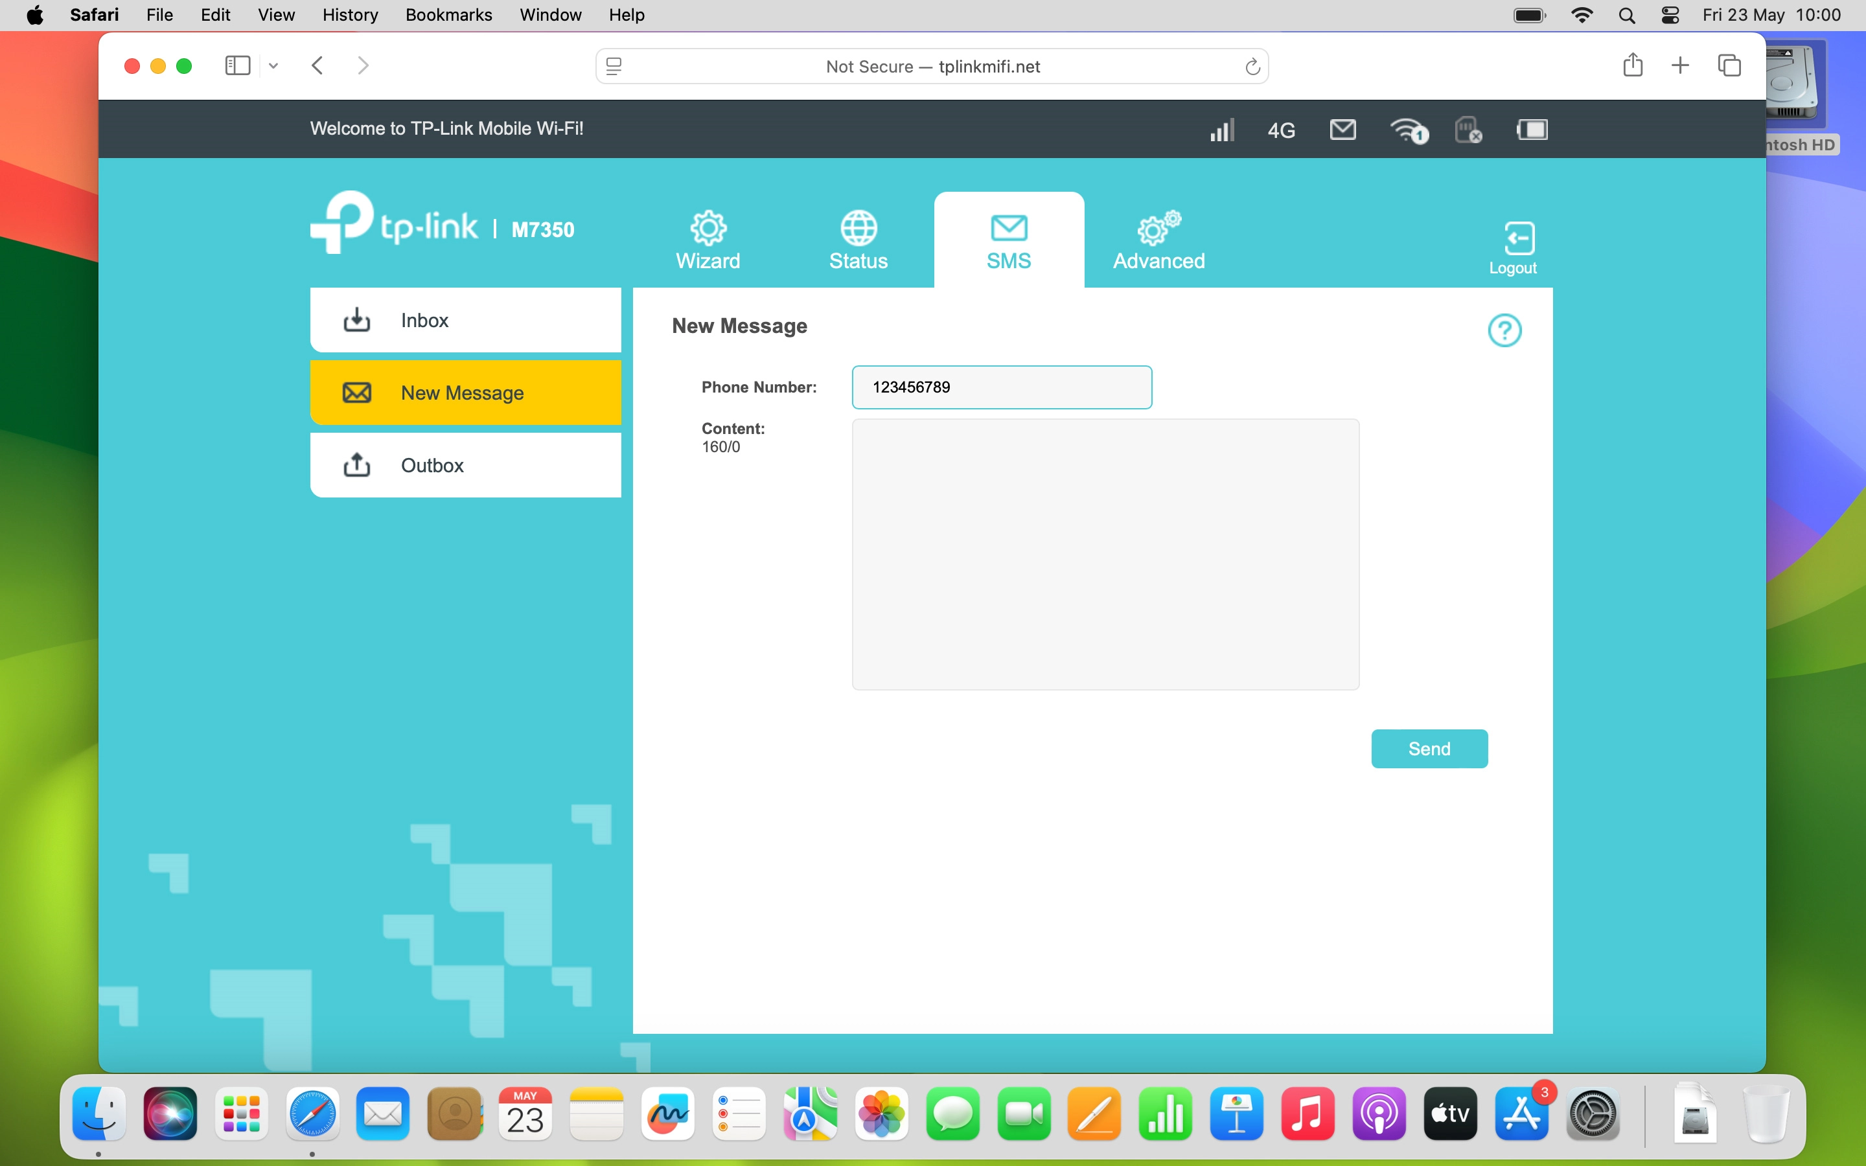The height and width of the screenshot is (1166, 1866).
Task: Click the SIM card error icon
Action: [x=1467, y=130]
